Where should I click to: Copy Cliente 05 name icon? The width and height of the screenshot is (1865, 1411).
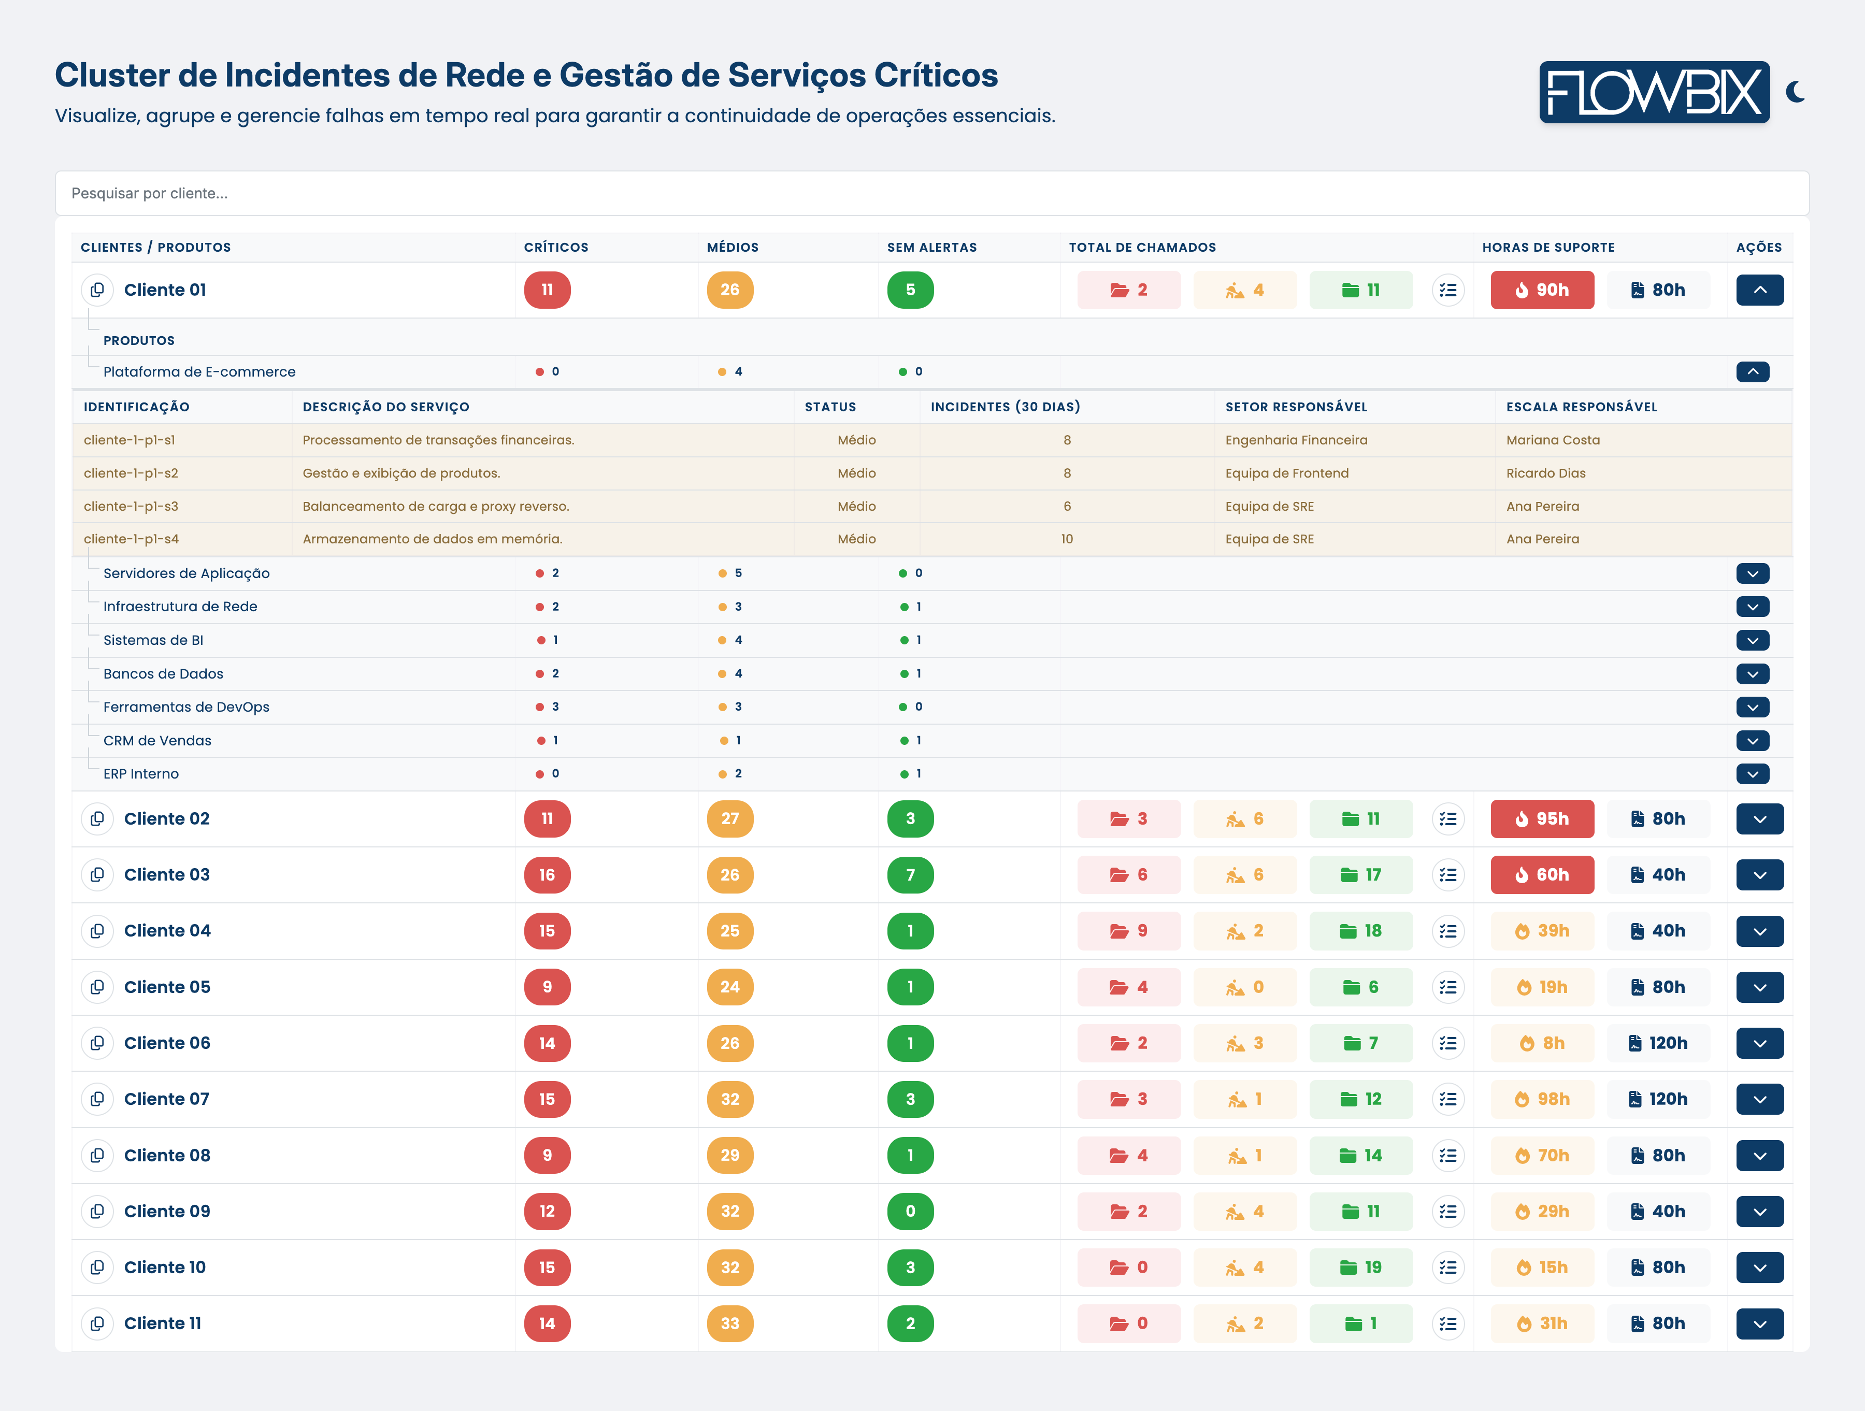[x=98, y=987]
